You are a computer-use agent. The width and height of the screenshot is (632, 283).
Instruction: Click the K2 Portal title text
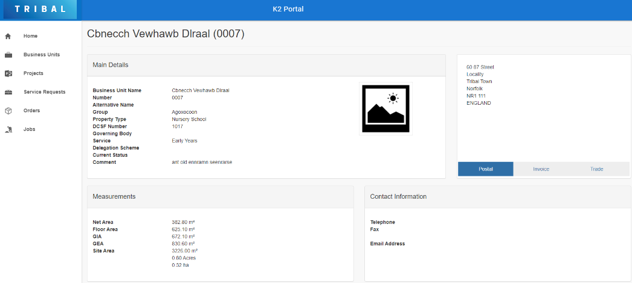click(x=288, y=9)
